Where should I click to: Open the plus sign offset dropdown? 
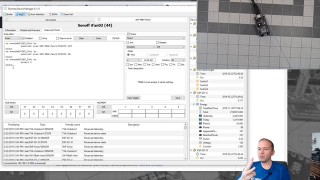coord(133,60)
